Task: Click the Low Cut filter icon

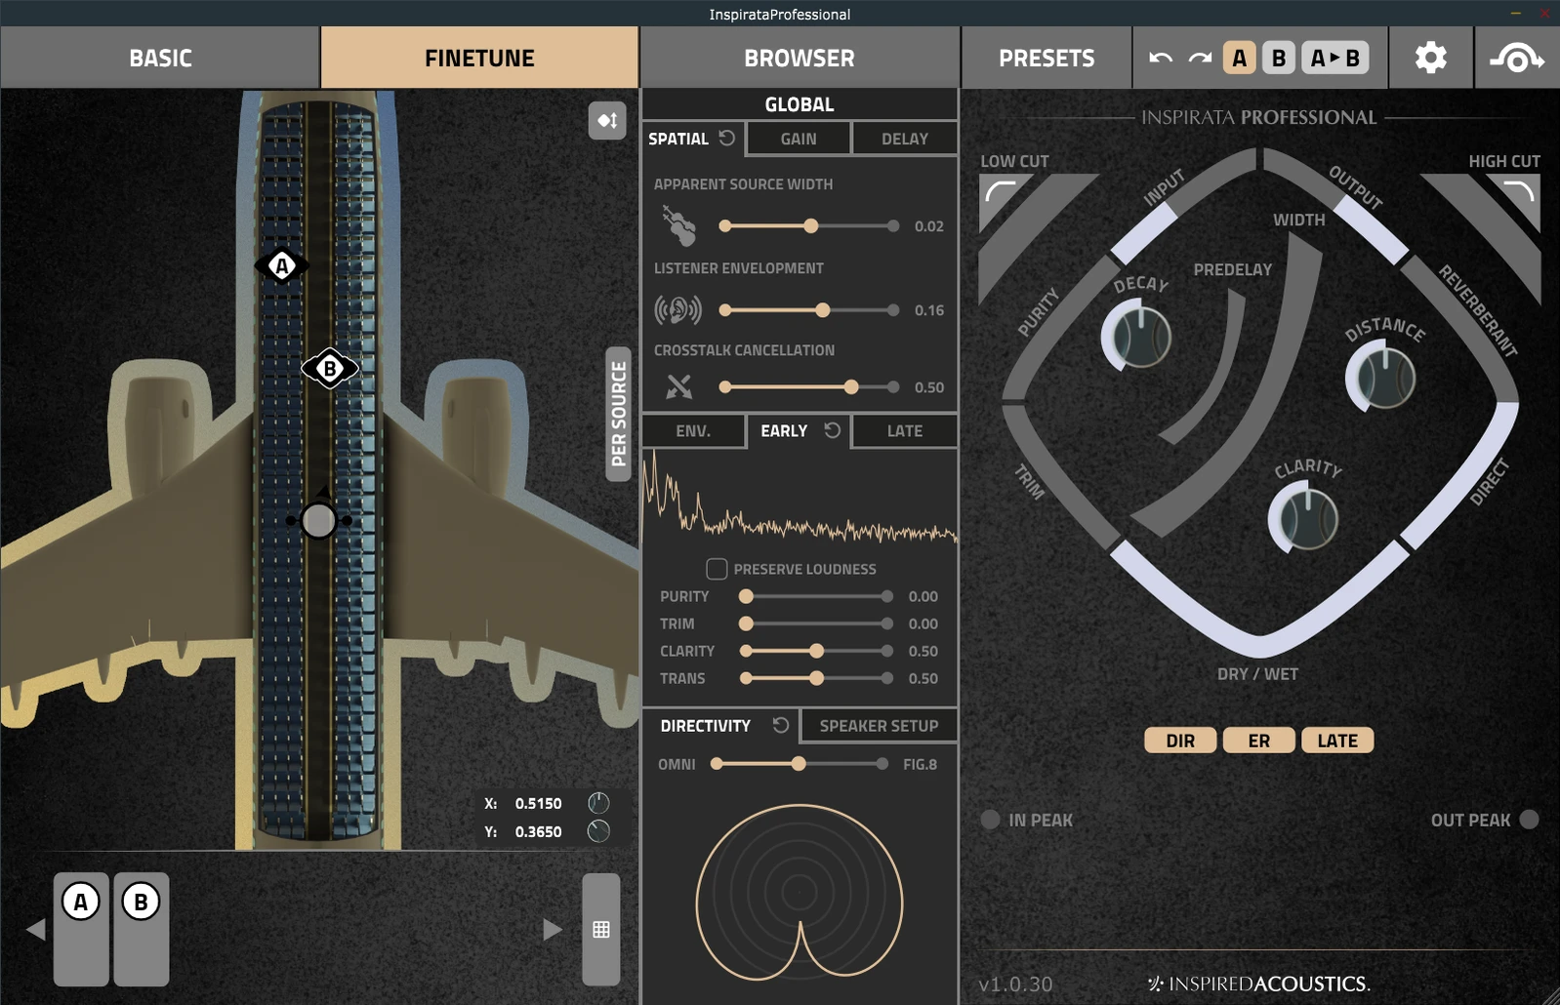Action: click(1000, 192)
